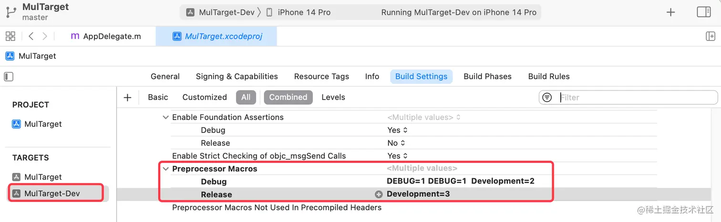The height and width of the screenshot is (222, 721).
Task: Select the Preprocessor Macros setting name
Action: point(215,169)
